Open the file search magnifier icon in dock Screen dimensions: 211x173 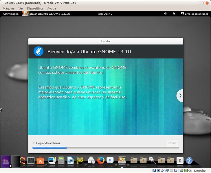(152, 160)
